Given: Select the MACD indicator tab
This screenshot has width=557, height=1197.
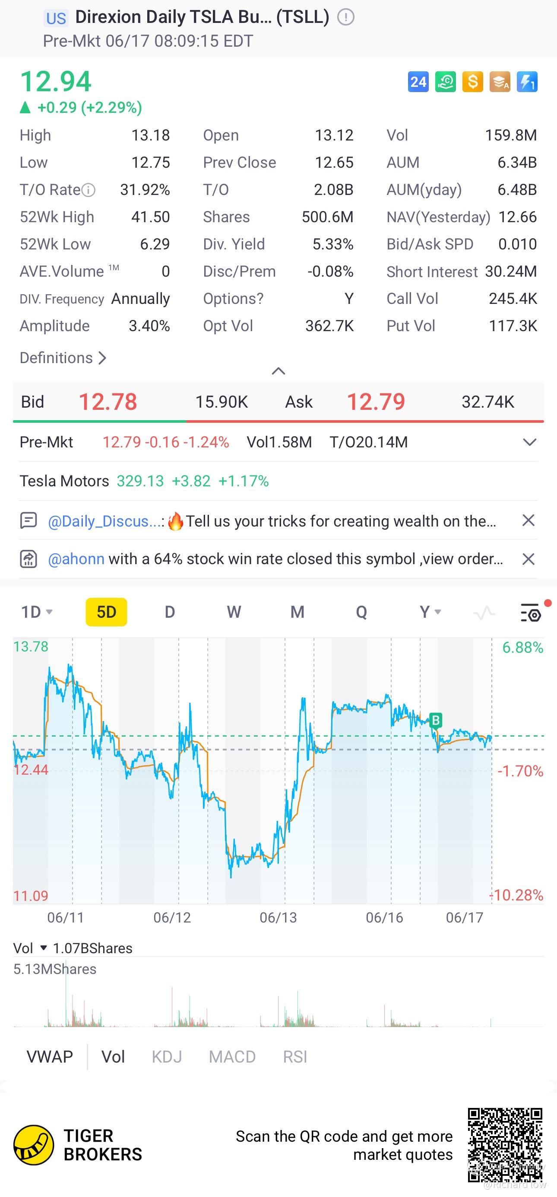Looking at the screenshot, I should click(232, 1057).
